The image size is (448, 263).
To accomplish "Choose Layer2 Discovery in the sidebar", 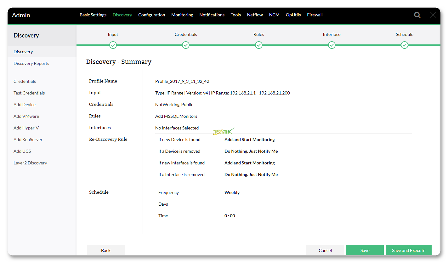I will click(30, 163).
